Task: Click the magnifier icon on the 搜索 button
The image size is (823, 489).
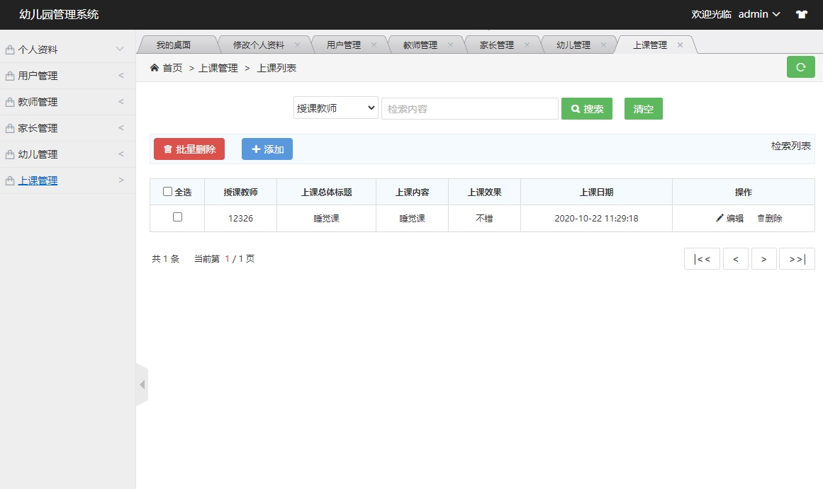Action: 574,108
